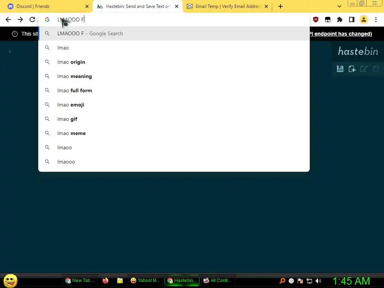Viewport: 384px width, 288px height.
Task: Open the 'endpoint has changed' link
Action: point(340,34)
